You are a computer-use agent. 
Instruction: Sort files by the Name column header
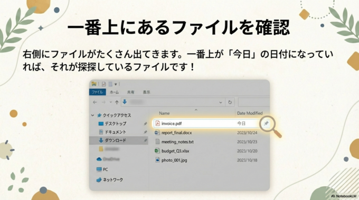click(x=164, y=113)
